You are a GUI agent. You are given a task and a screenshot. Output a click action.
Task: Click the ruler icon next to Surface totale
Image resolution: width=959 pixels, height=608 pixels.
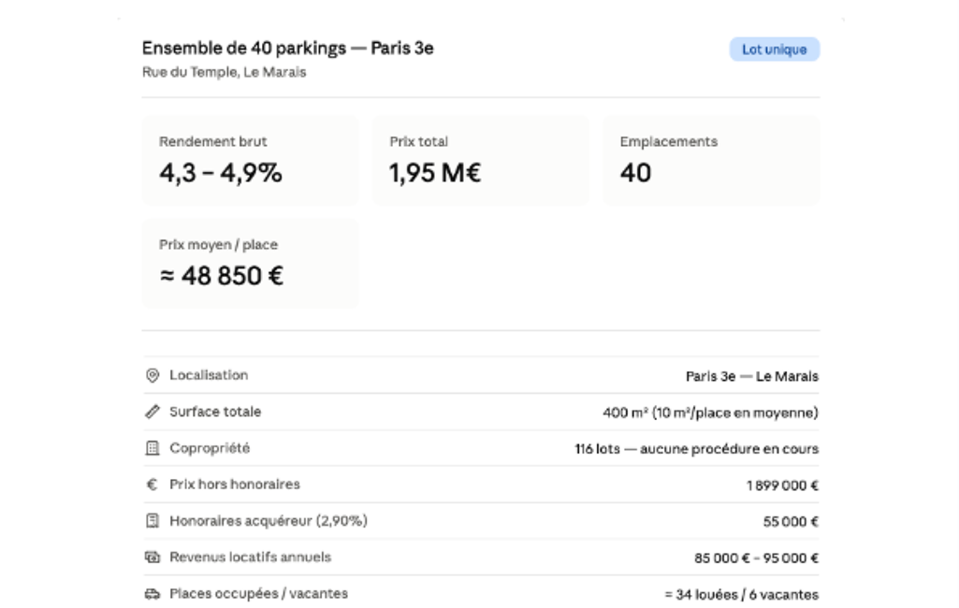pyautogui.click(x=153, y=412)
